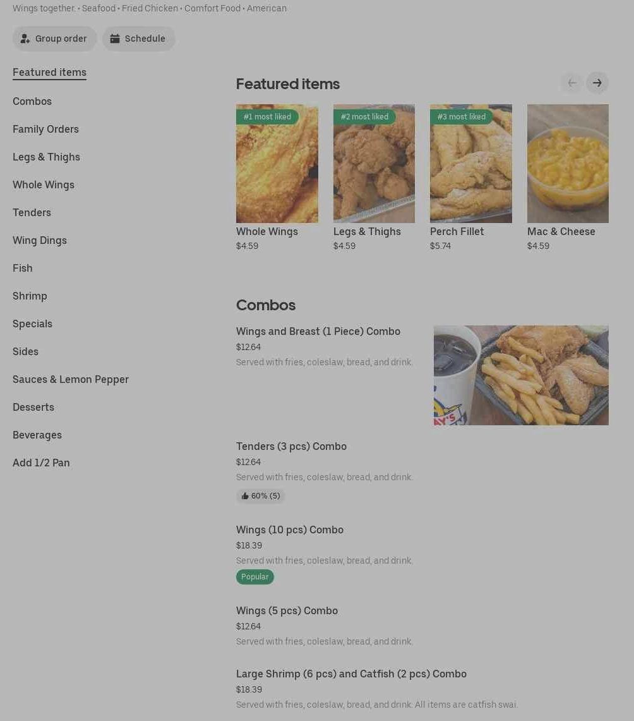
Task: Go to Family Orders category
Action: 45,129
